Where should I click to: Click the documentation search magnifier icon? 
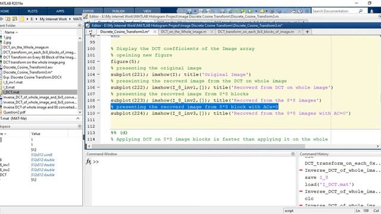361,11
